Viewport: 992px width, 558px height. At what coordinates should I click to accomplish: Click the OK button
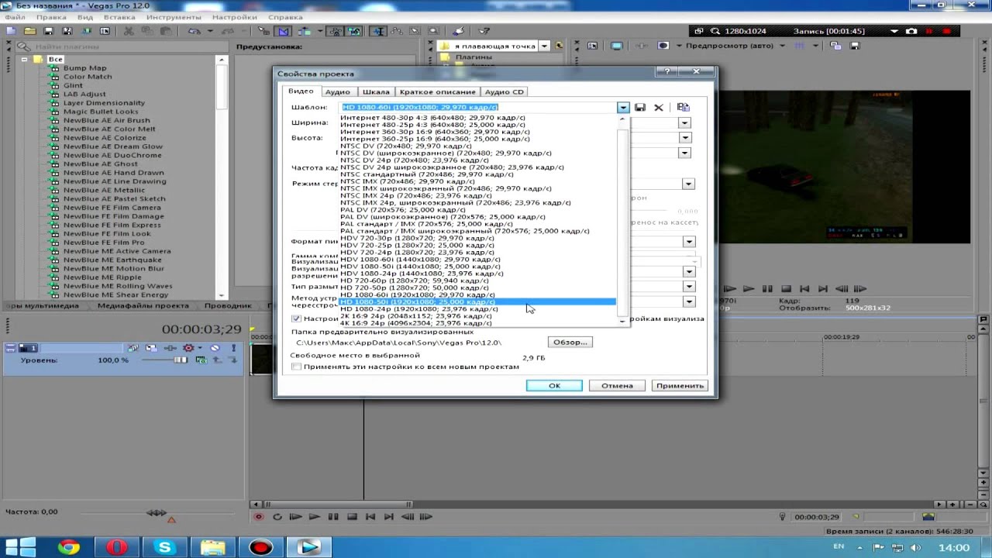(554, 385)
